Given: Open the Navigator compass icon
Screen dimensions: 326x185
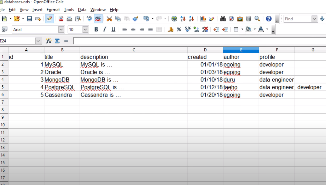Looking at the screenshot, I should click(x=231, y=19).
